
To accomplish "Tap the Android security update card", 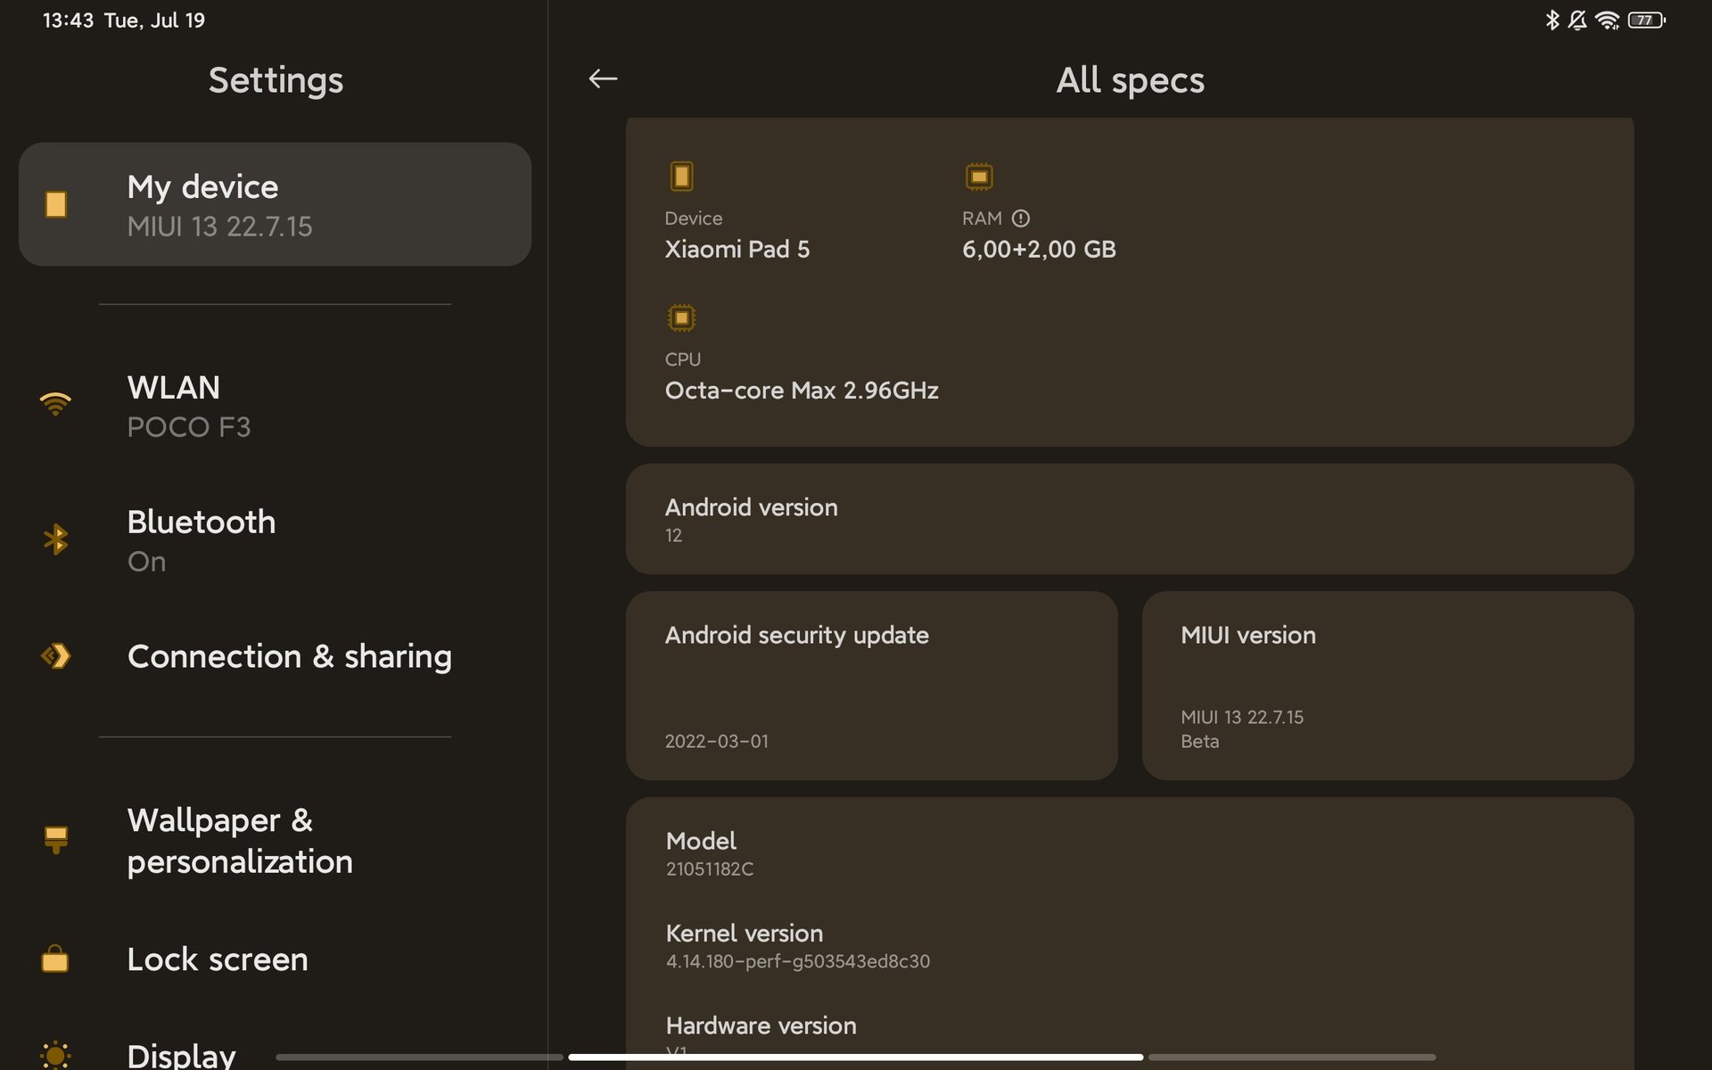I will click(x=871, y=686).
